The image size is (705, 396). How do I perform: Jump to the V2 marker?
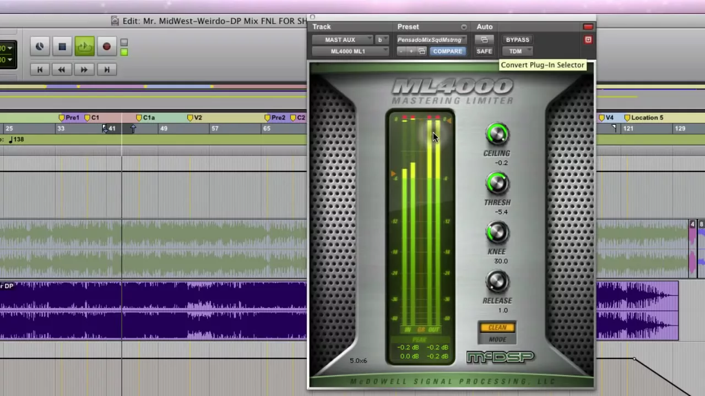click(x=194, y=118)
